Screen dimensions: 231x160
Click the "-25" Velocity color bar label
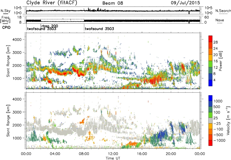pos(217,123)
